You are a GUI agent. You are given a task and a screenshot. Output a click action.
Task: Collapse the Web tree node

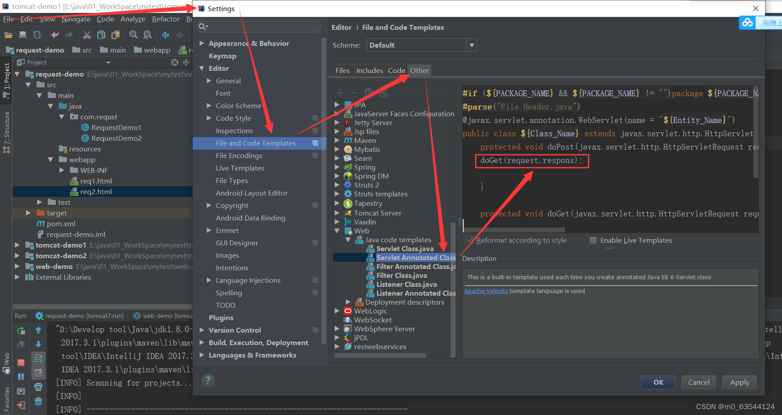(338, 231)
